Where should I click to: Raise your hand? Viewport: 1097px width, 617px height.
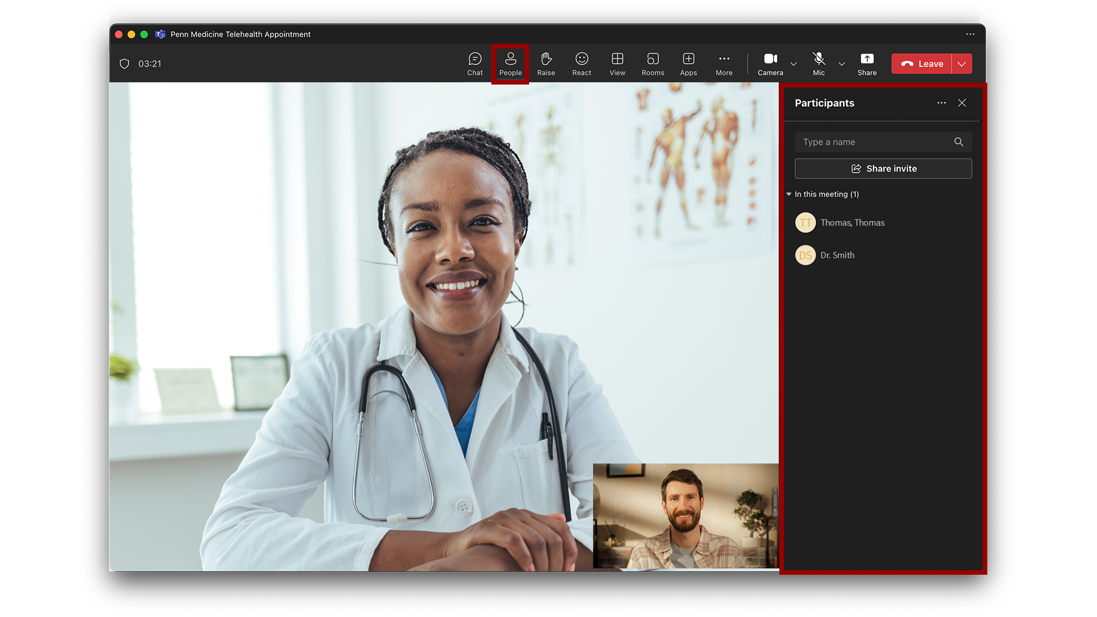coord(546,63)
